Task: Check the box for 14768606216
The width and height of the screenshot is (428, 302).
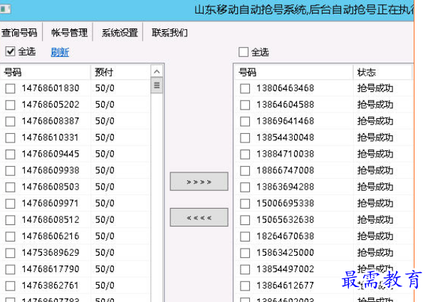Action: [10, 236]
